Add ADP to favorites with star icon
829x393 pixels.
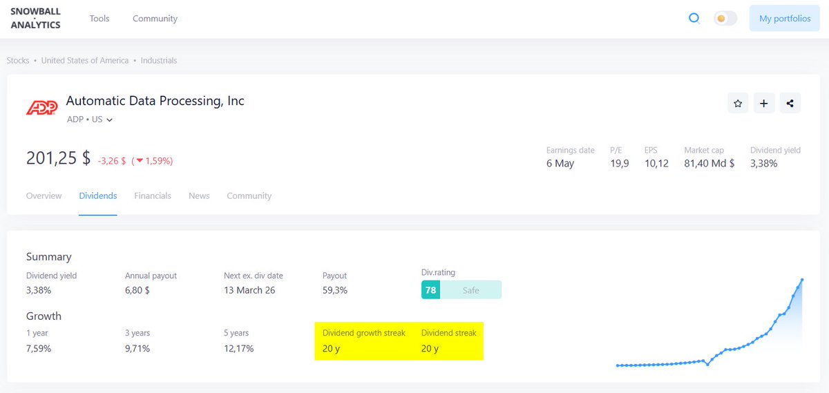pyautogui.click(x=738, y=104)
